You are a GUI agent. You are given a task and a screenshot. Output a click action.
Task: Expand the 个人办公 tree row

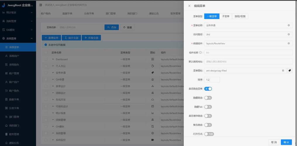point(53,66)
